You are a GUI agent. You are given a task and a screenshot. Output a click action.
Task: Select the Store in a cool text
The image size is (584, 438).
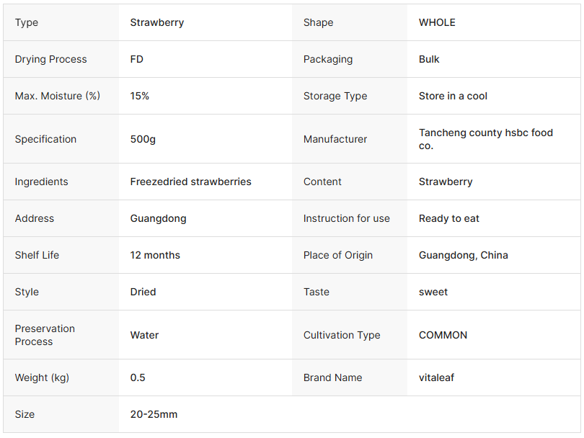(453, 96)
